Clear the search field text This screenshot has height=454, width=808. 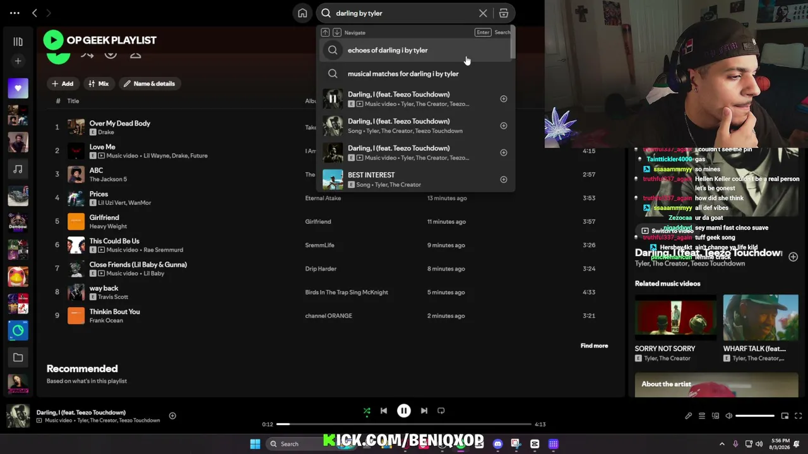click(x=483, y=13)
